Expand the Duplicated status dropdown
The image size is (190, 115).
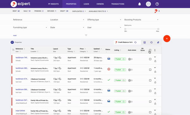(79, 11)
